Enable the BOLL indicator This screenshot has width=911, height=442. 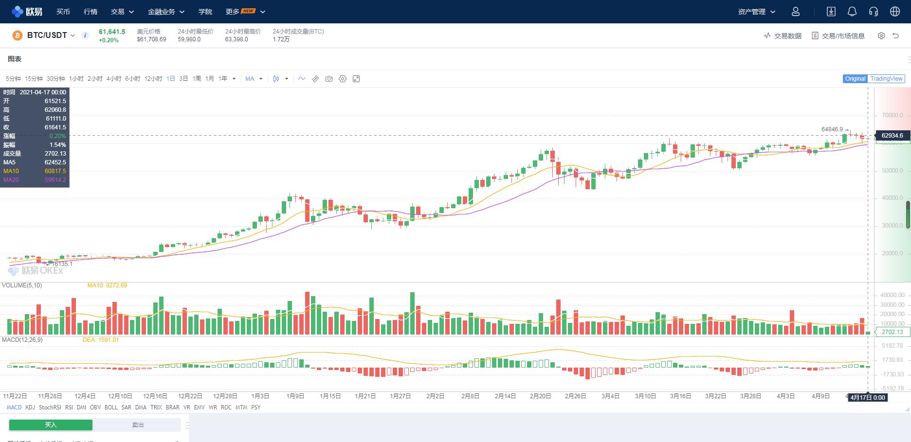[x=111, y=407]
